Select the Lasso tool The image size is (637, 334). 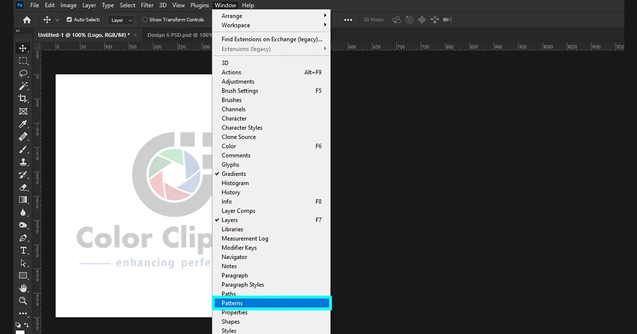22,73
